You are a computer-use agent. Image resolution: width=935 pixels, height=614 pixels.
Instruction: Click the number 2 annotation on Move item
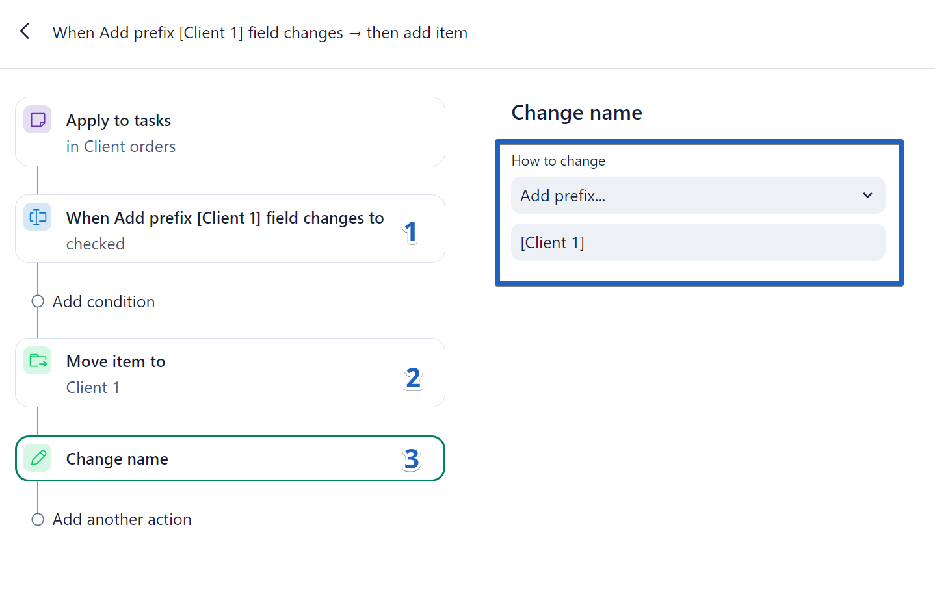tap(413, 377)
